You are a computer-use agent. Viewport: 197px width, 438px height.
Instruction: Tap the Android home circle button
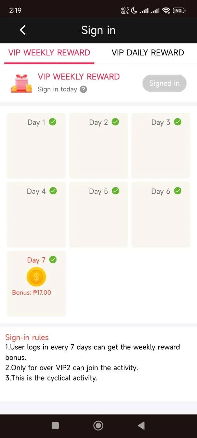98,425
